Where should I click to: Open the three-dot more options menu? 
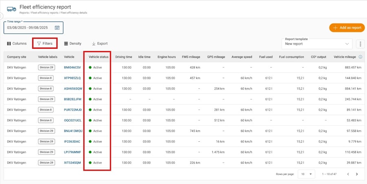coord(360,44)
